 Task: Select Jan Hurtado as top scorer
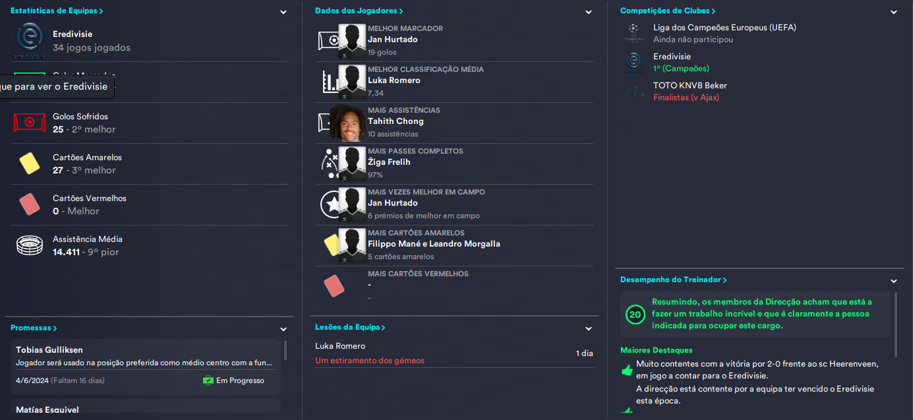pos(393,40)
